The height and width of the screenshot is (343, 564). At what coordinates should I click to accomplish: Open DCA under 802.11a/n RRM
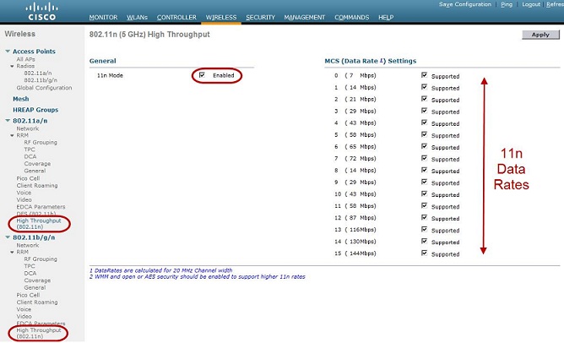click(30, 156)
